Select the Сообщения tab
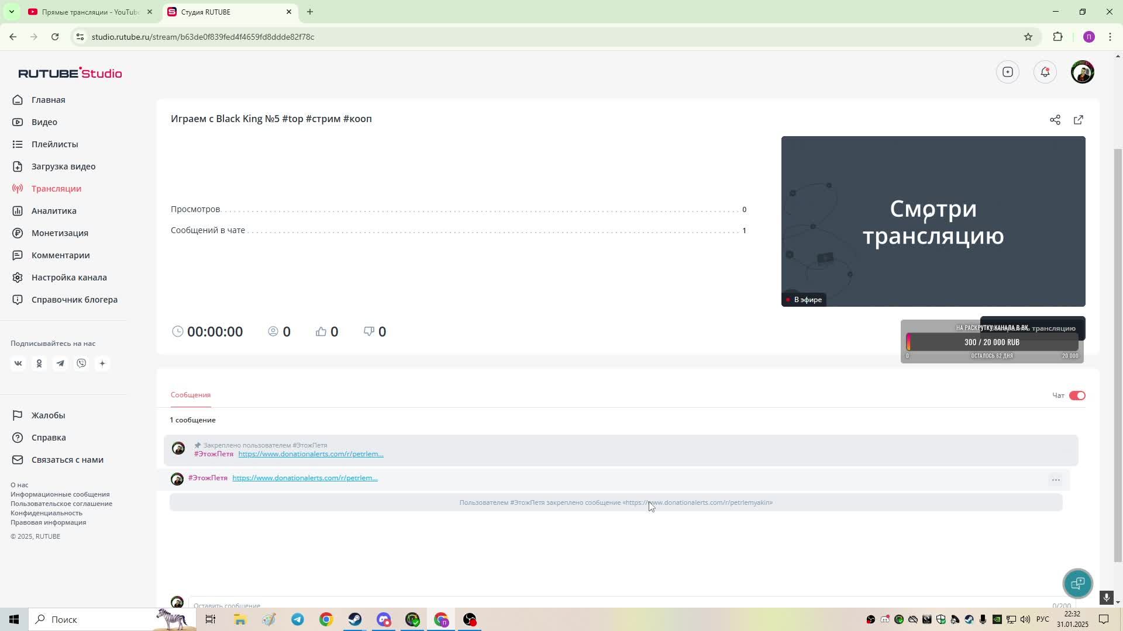The height and width of the screenshot is (631, 1123). [190, 395]
